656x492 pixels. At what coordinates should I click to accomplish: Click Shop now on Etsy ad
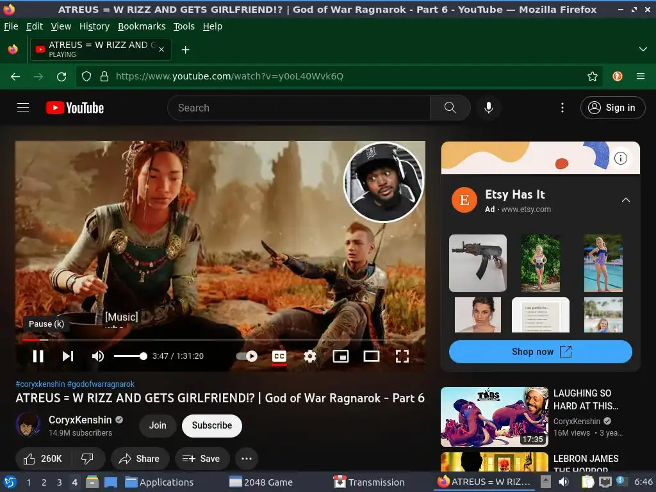tap(540, 352)
